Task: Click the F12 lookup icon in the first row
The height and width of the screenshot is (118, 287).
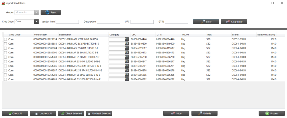Action: click(x=127, y=39)
